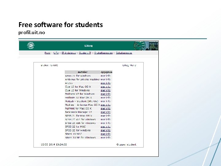Open the LiReg Meny link
Screen dimensions: 221x166
[x=129, y=65]
